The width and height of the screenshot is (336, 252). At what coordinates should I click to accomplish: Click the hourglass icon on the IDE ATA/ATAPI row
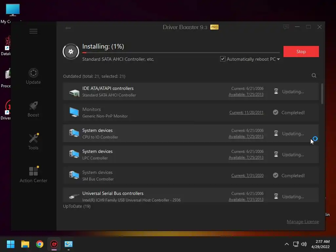pyautogui.click(x=276, y=92)
